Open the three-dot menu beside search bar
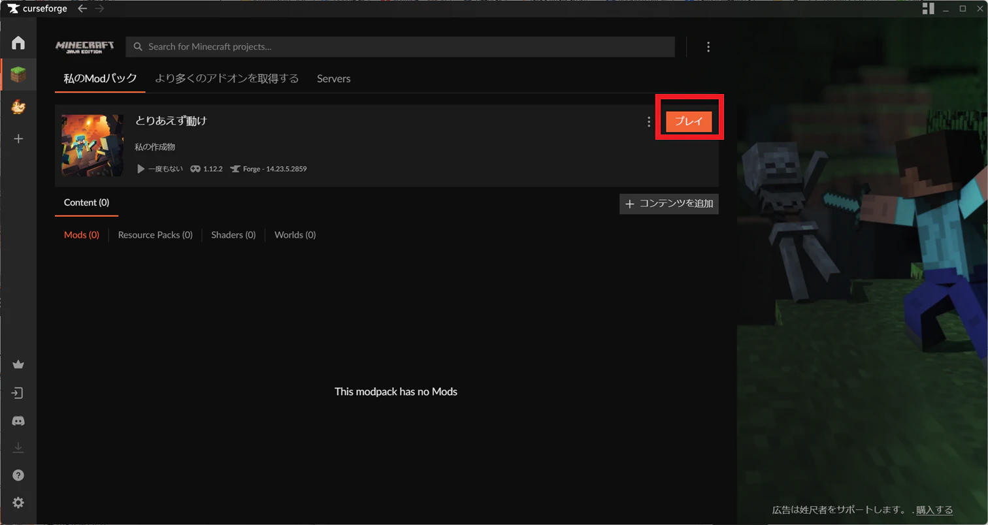Screen dimensions: 988x525 [708, 47]
